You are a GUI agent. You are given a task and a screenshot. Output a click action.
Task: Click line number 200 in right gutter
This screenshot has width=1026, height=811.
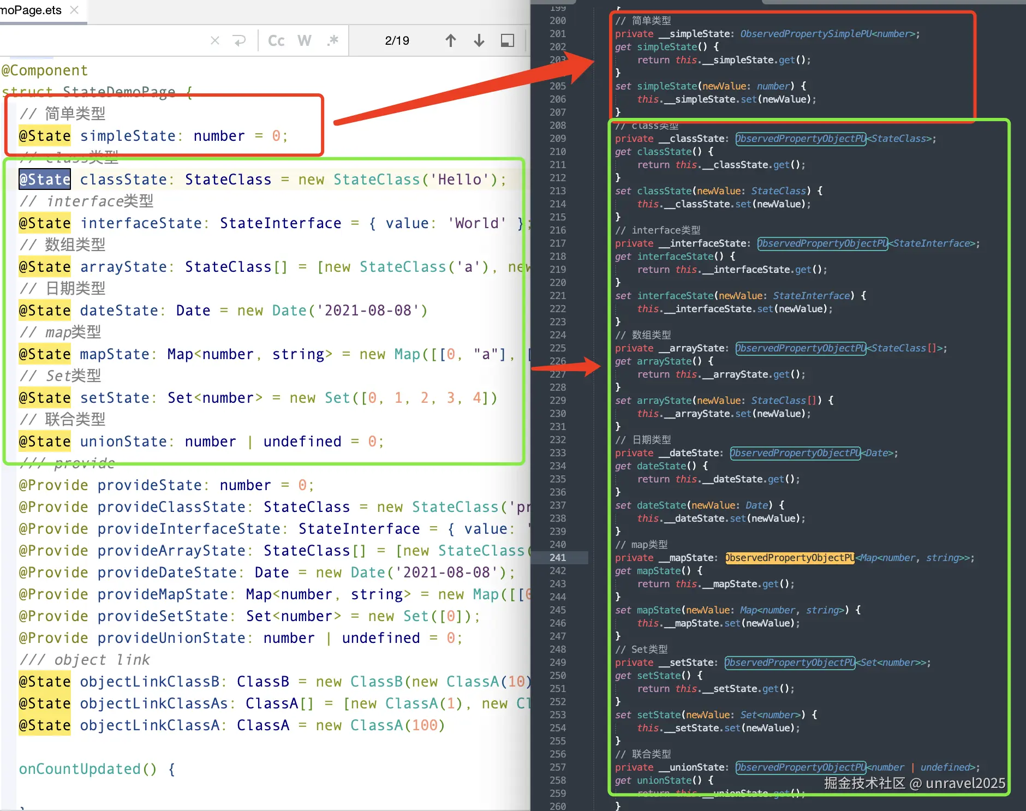click(558, 21)
